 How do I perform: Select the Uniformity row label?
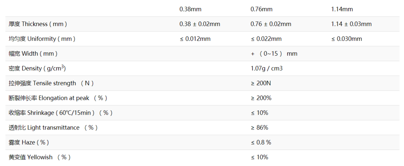coord(42,39)
